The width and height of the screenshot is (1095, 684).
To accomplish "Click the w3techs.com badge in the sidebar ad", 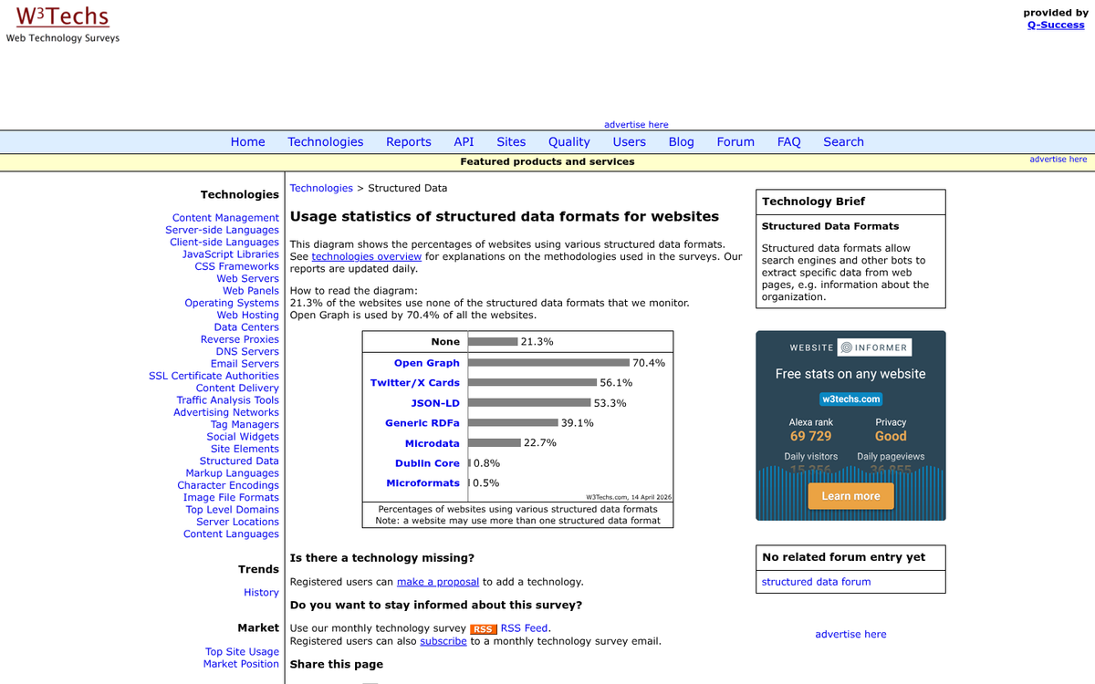I will (x=850, y=399).
